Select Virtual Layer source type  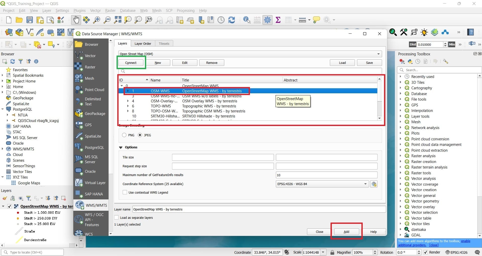point(91,183)
